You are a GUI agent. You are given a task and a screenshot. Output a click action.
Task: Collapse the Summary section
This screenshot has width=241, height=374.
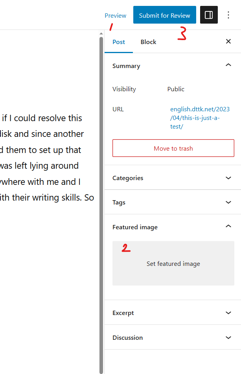click(x=228, y=66)
